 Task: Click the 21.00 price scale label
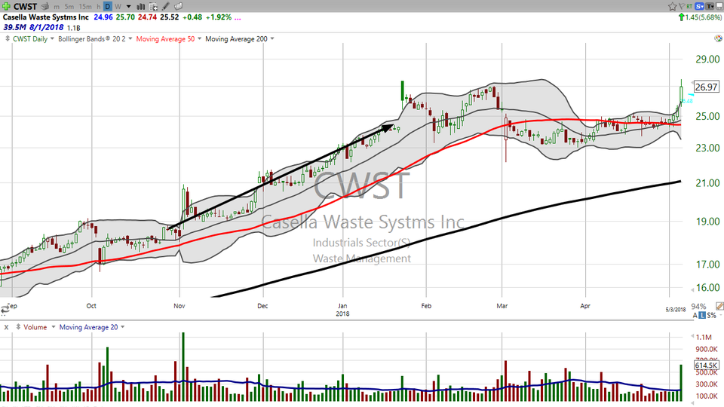(707, 183)
